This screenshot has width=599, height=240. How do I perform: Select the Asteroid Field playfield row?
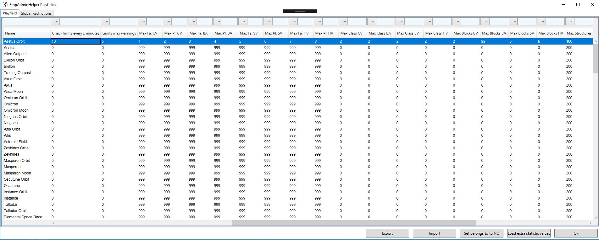point(15,142)
